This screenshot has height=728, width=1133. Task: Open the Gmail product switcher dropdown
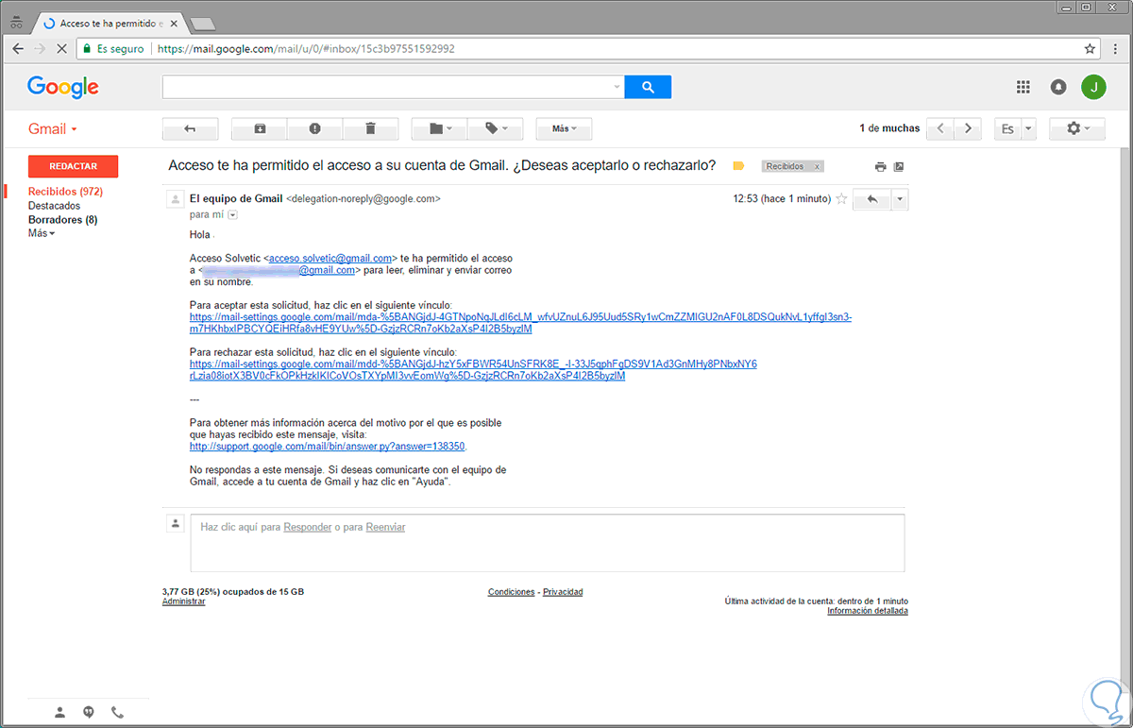(x=53, y=129)
